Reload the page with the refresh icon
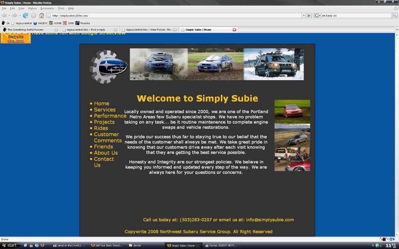 point(25,16)
